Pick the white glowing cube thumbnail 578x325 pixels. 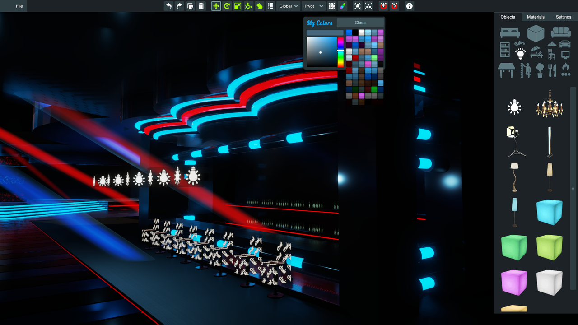tap(550, 283)
